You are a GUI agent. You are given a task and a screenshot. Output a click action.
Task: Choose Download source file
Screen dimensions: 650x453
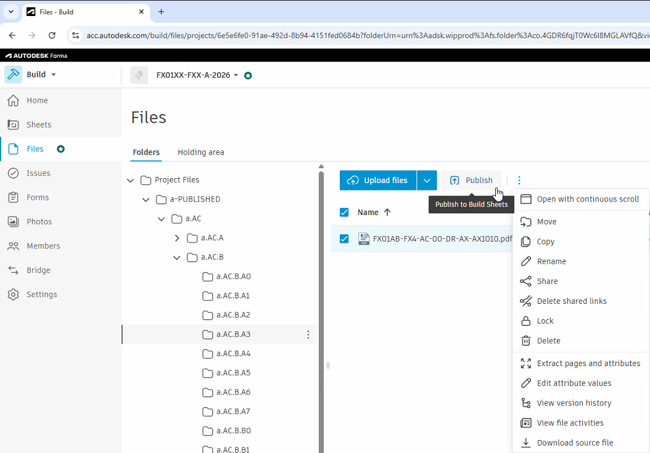pyautogui.click(x=580, y=443)
